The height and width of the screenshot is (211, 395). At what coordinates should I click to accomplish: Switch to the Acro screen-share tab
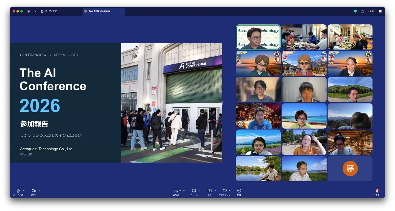pyautogui.click(x=104, y=11)
